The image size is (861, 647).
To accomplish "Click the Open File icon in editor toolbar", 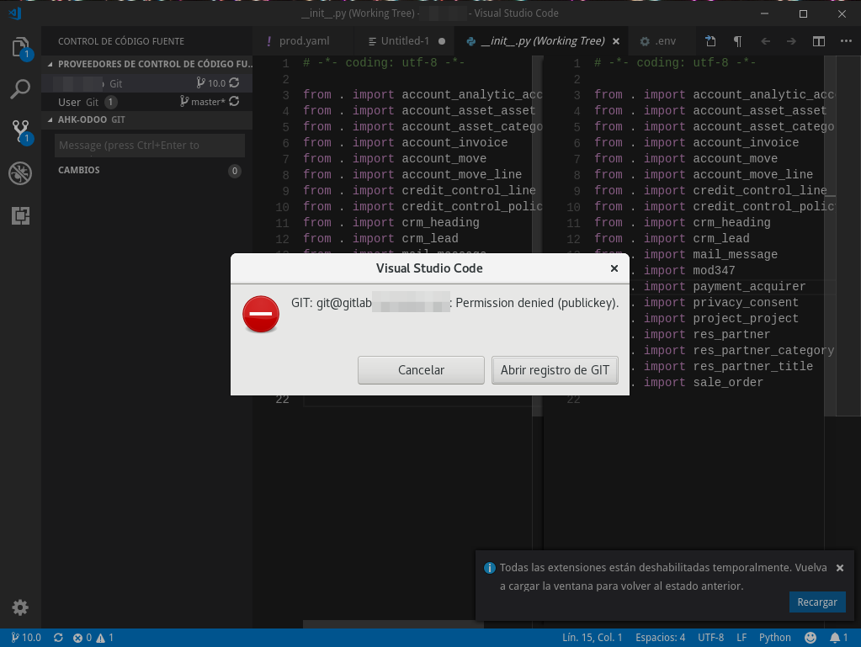I will [x=710, y=41].
